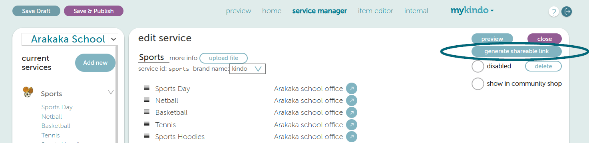Switch to the internal tab

click(416, 11)
